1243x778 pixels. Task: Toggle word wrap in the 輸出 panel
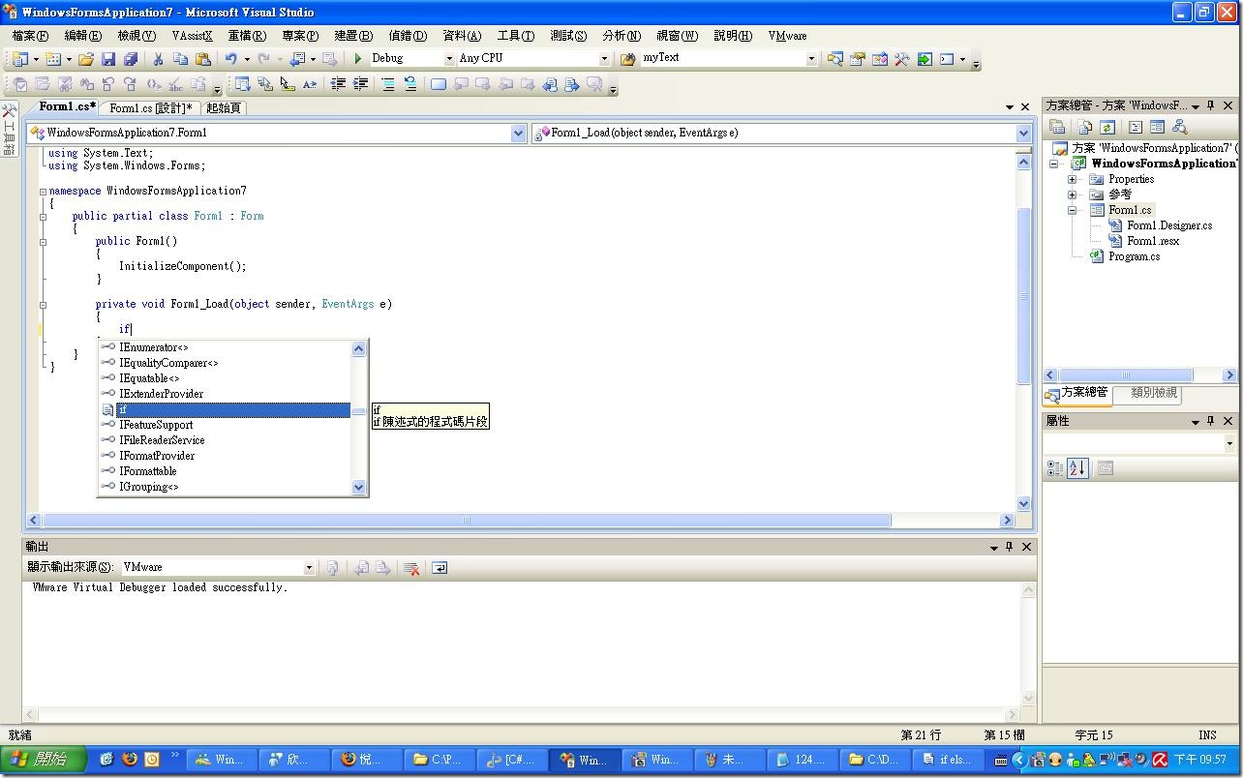[440, 568]
